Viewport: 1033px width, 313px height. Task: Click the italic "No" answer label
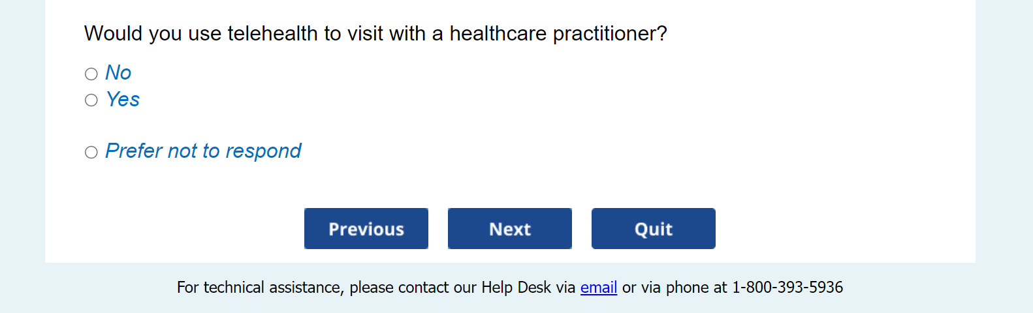click(x=118, y=72)
